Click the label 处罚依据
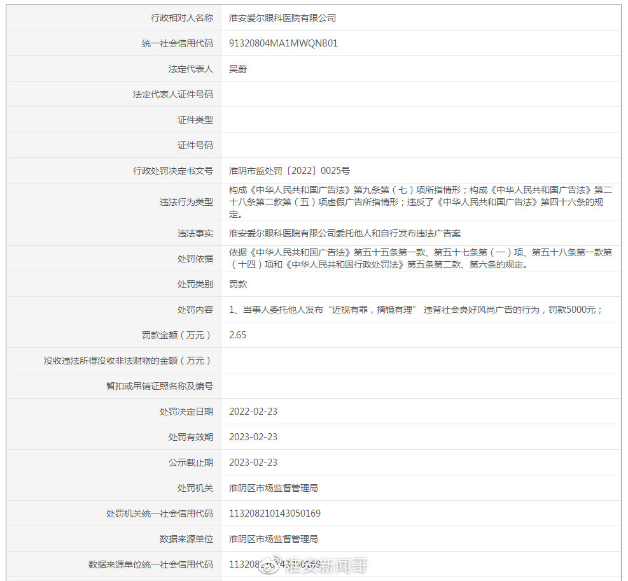The image size is (628, 581). (x=195, y=259)
